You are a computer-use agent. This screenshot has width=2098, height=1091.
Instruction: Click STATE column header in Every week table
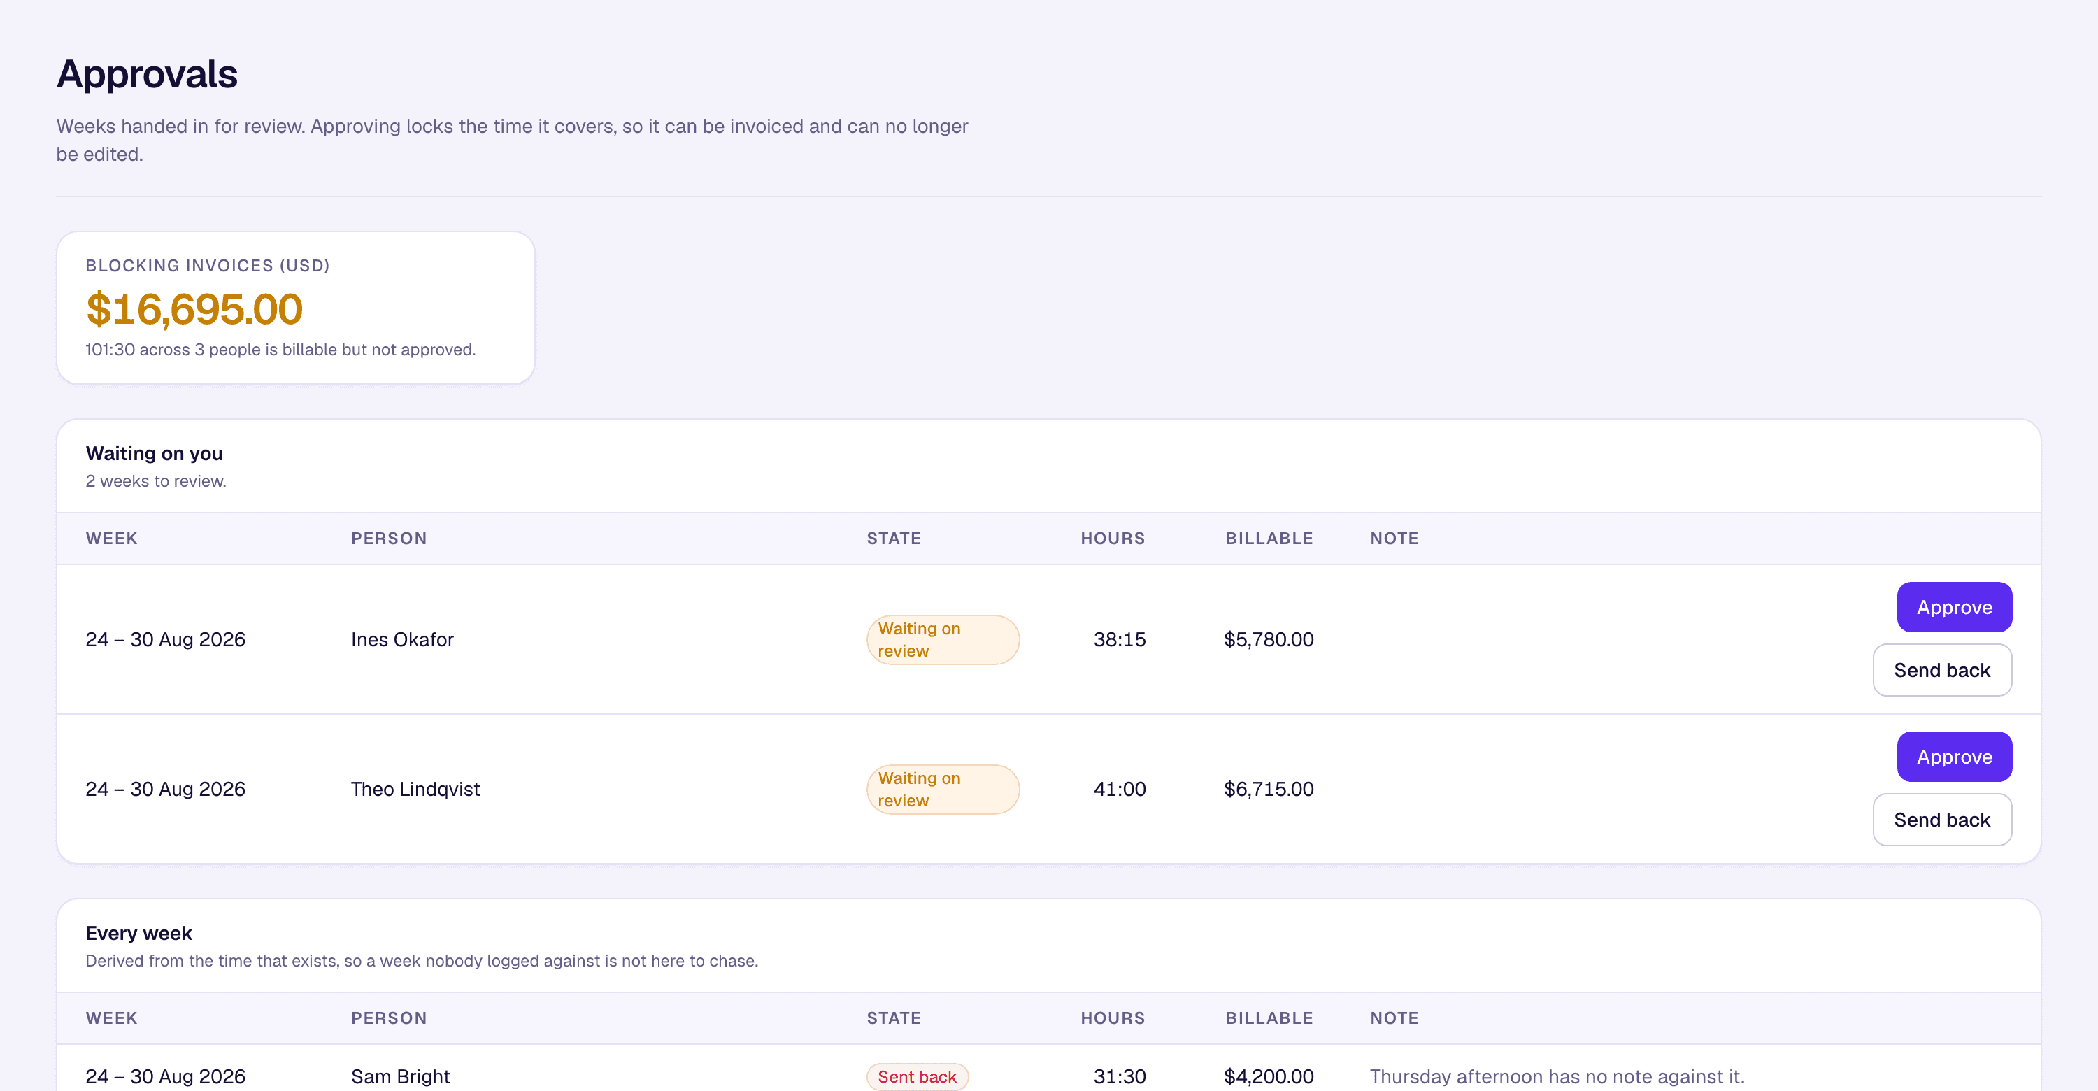(894, 1018)
